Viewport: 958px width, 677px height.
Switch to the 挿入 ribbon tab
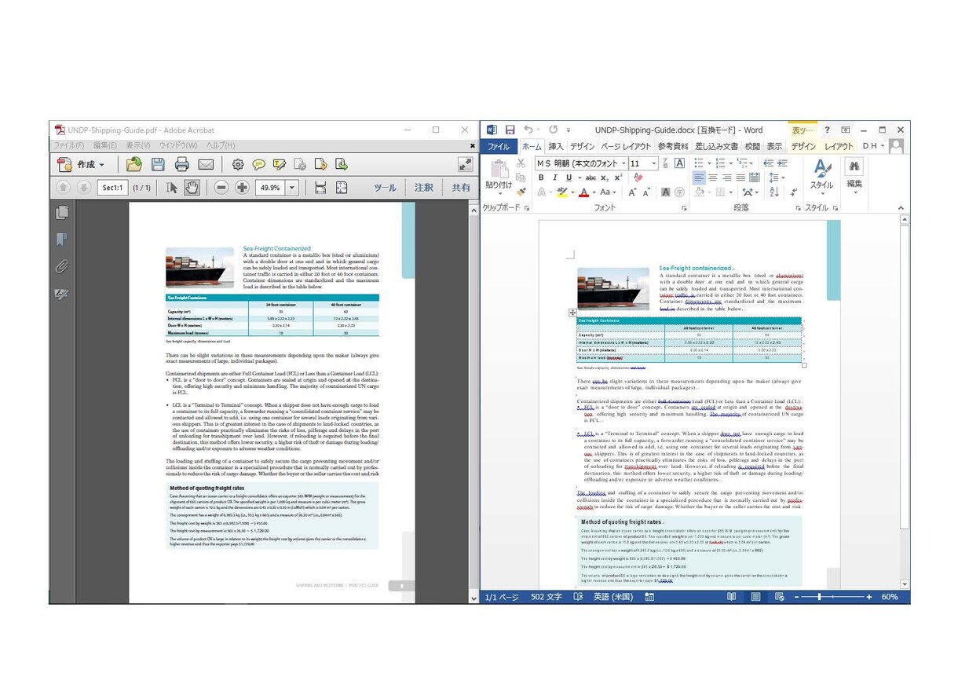pos(556,146)
